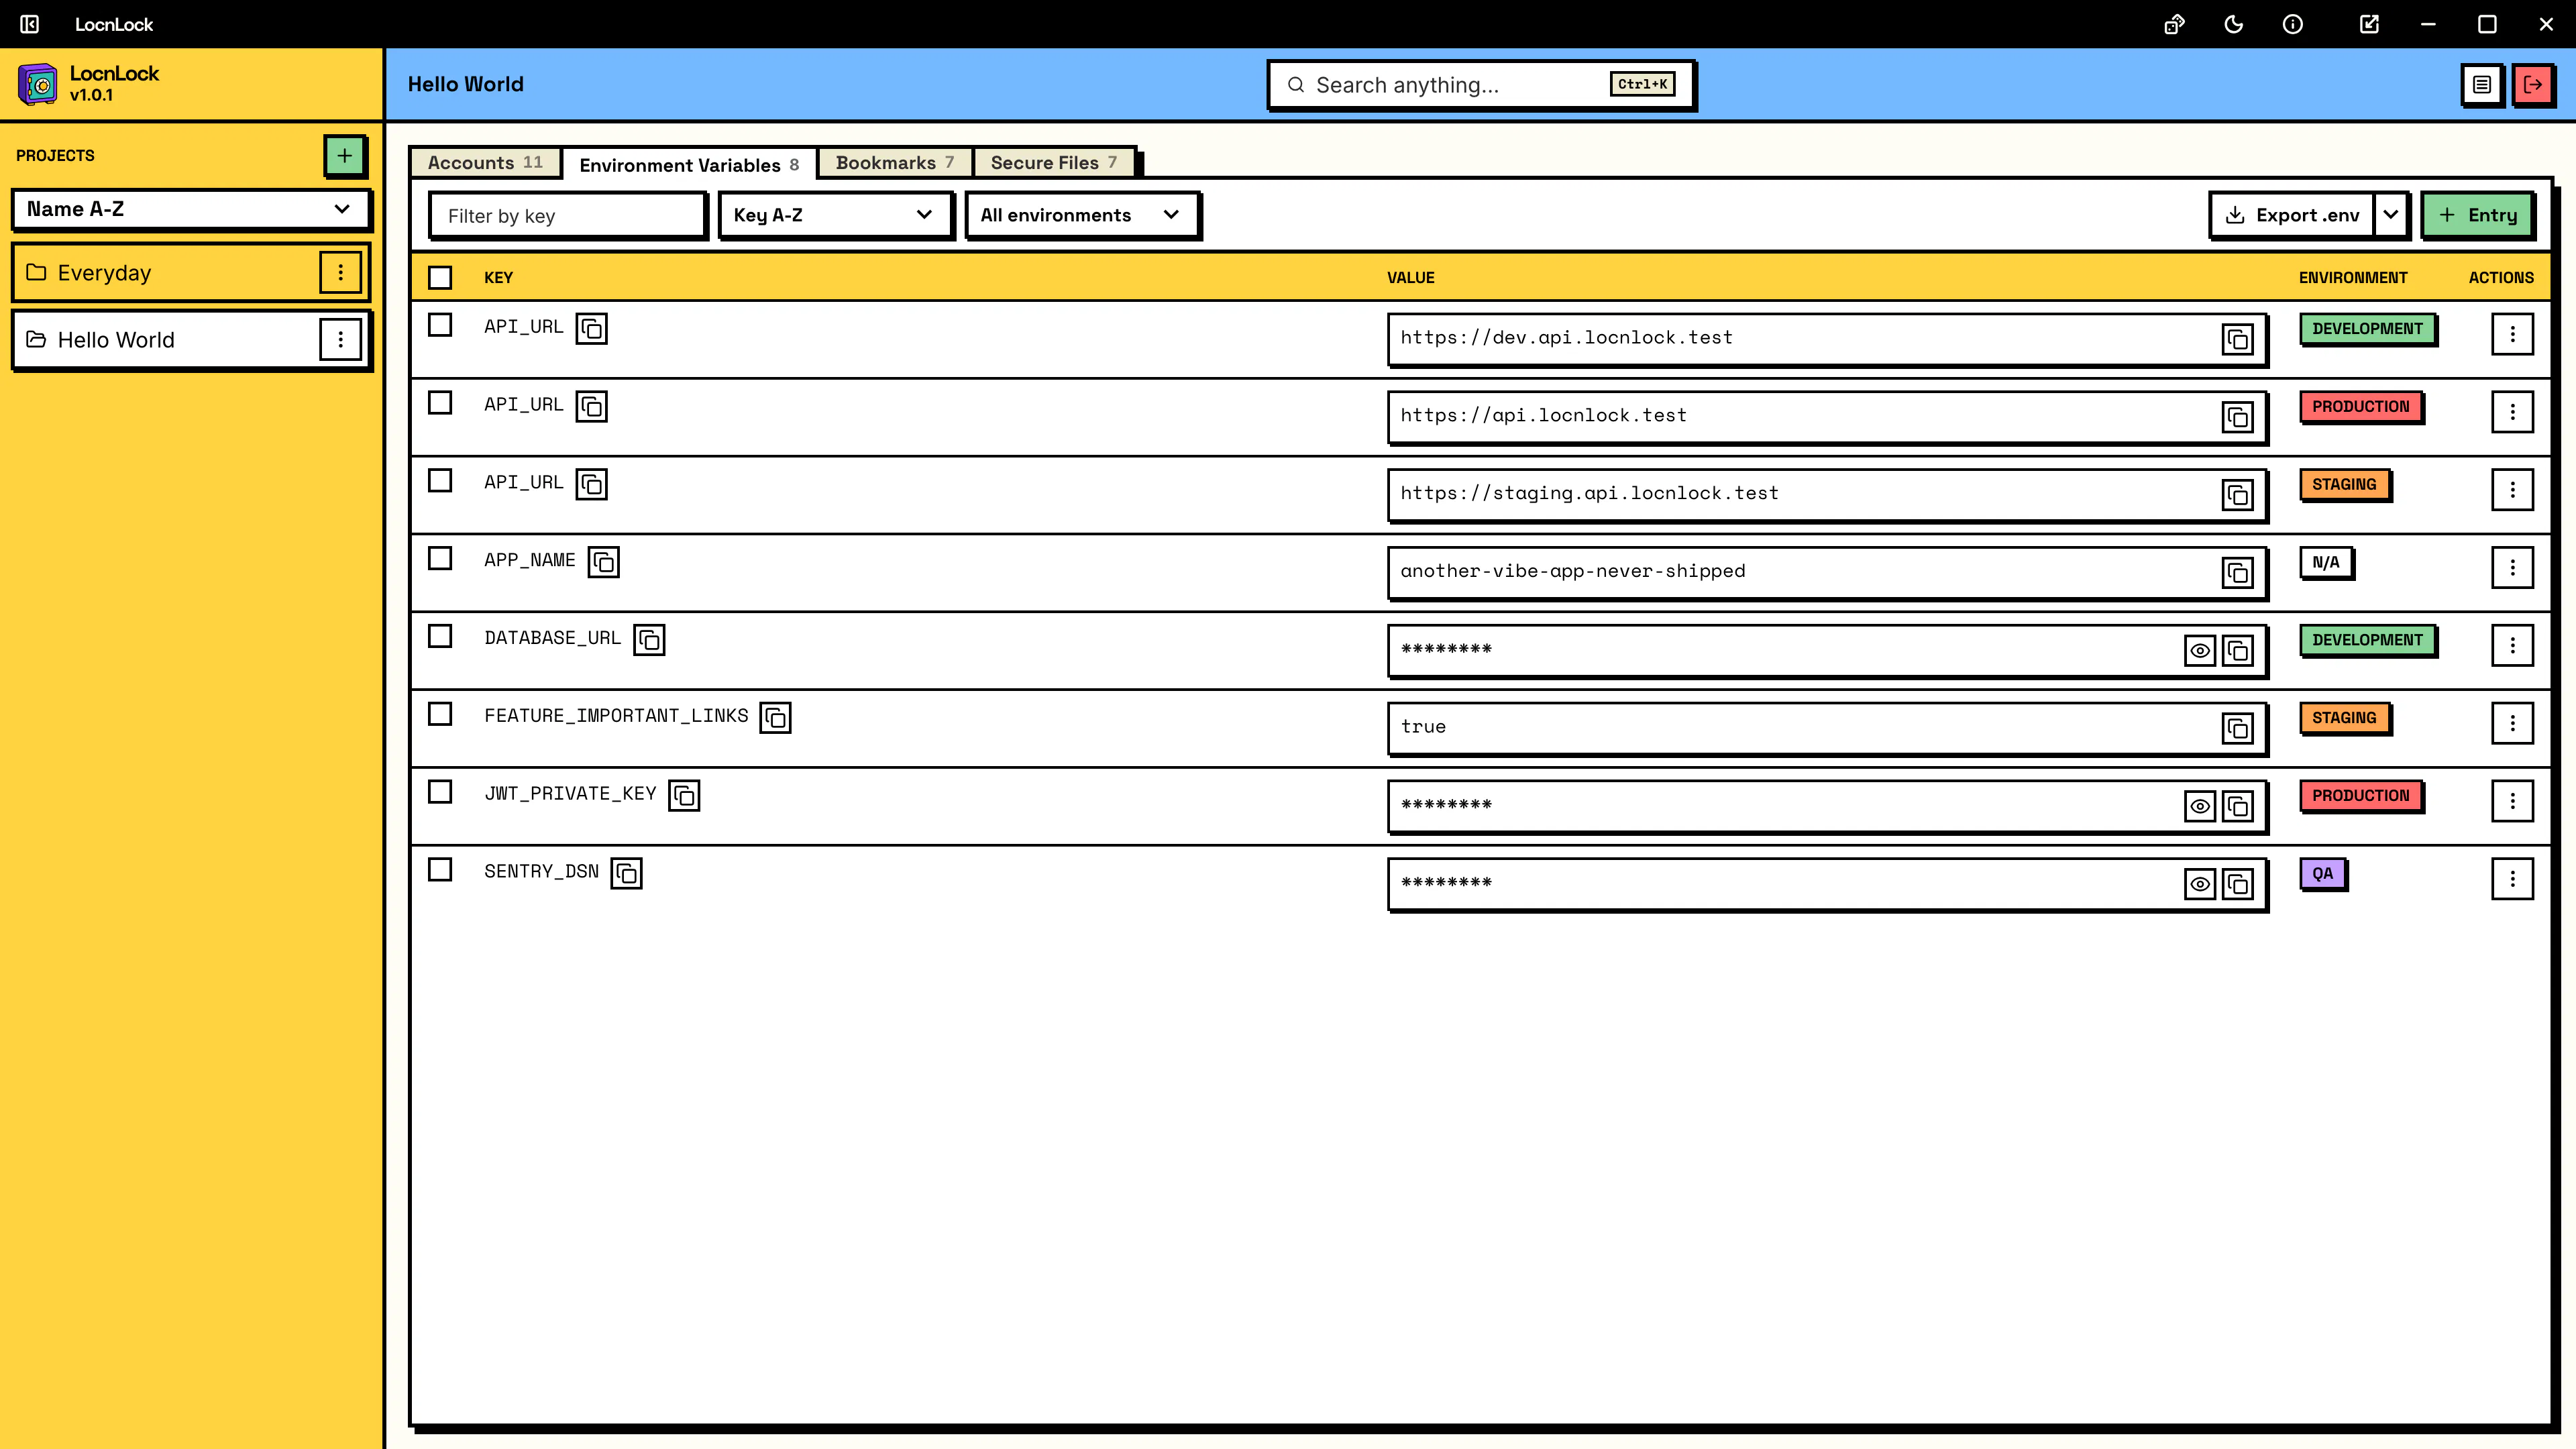Copy the APP_NAME key

(604, 562)
